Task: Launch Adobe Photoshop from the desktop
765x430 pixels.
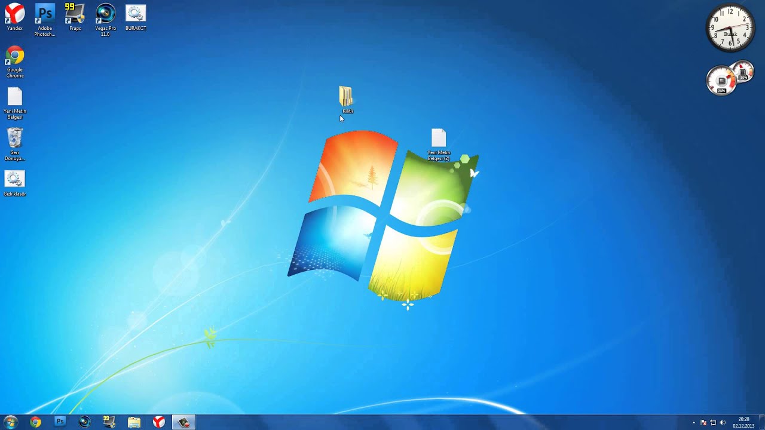Action: (x=45, y=20)
